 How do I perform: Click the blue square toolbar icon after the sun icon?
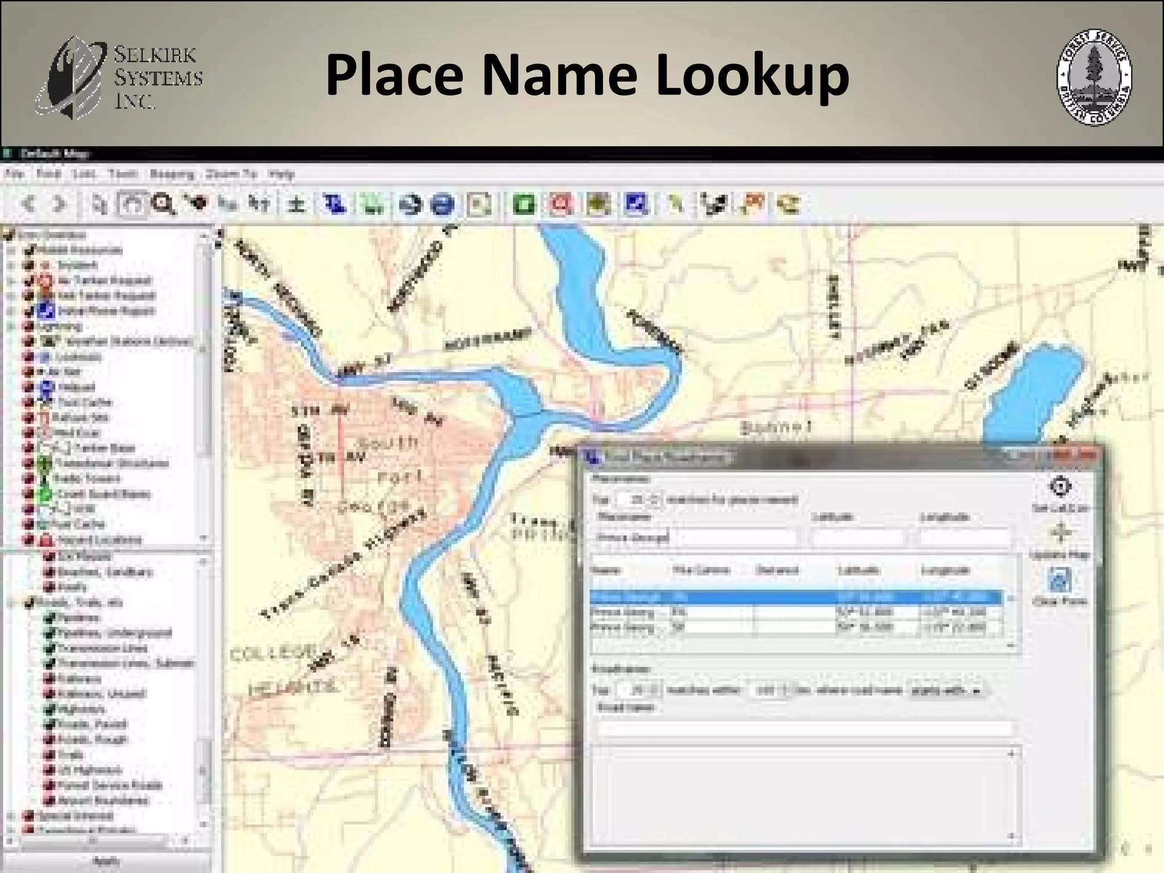click(635, 203)
